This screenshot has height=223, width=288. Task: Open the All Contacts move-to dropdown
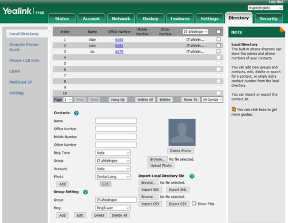click(x=212, y=100)
